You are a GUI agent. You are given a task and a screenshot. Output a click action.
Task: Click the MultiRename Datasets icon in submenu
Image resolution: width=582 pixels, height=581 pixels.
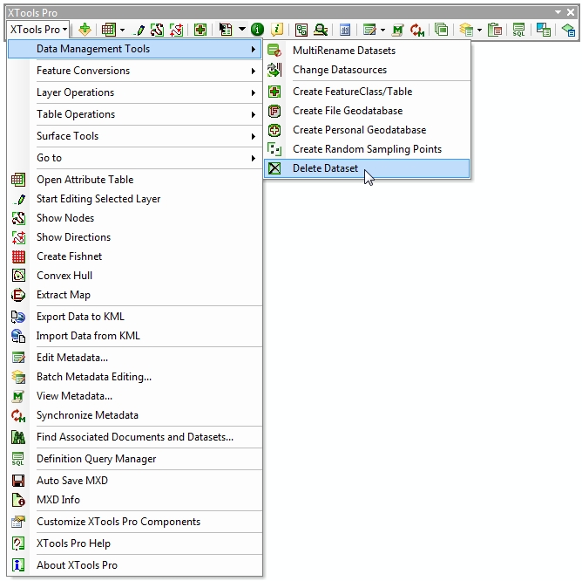point(274,51)
